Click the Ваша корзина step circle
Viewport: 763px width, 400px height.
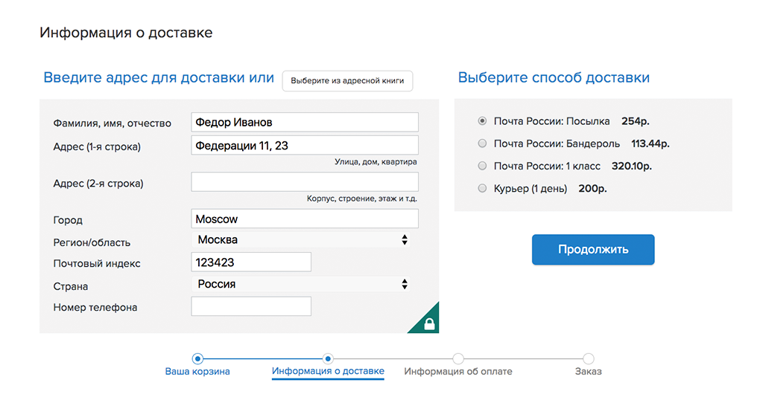coord(197,359)
